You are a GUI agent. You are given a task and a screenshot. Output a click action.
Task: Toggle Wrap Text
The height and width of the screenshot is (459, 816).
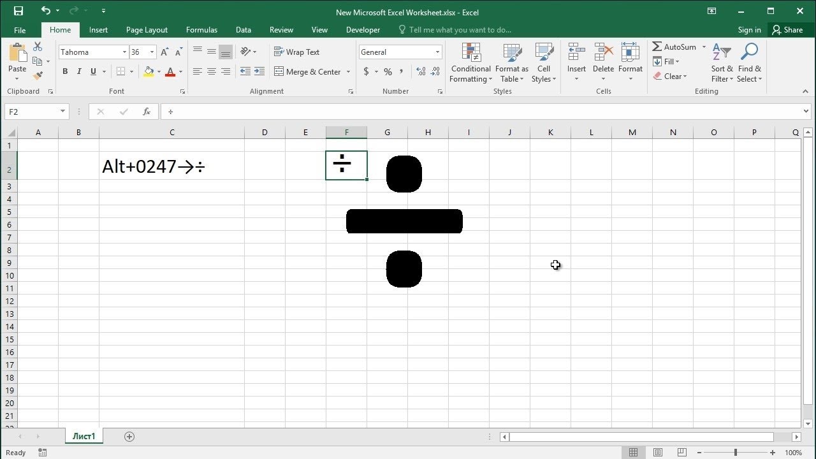point(296,52)
